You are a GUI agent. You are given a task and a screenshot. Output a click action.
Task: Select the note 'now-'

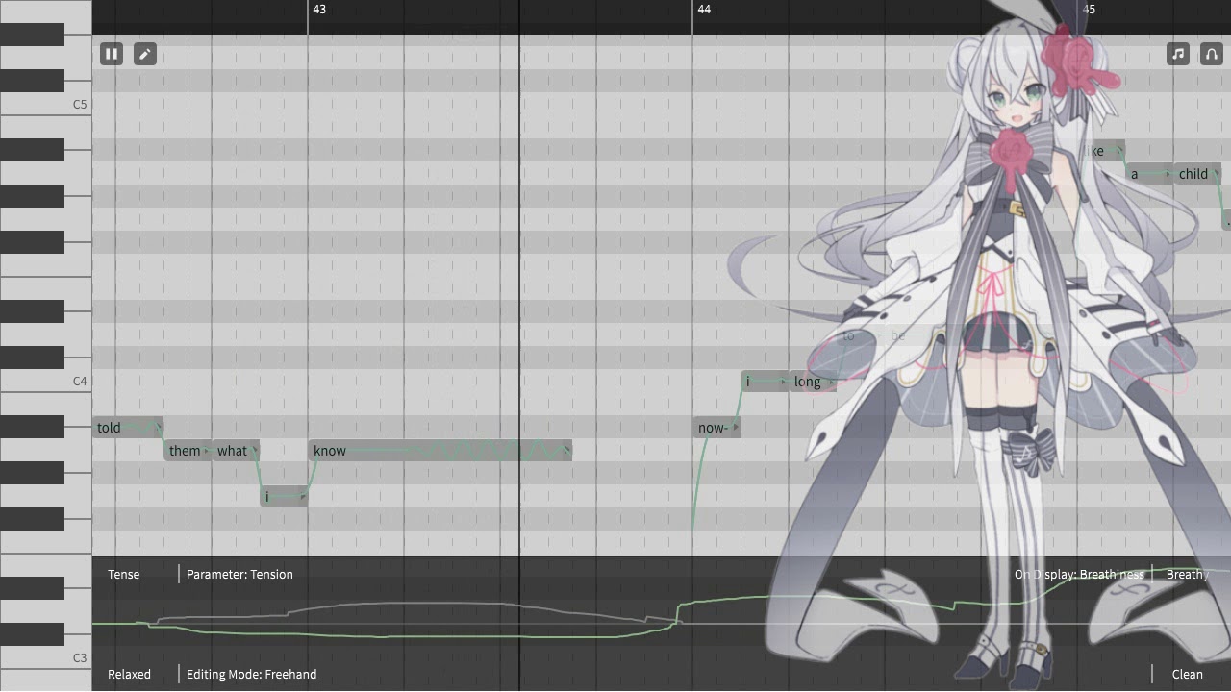point(716,428)
